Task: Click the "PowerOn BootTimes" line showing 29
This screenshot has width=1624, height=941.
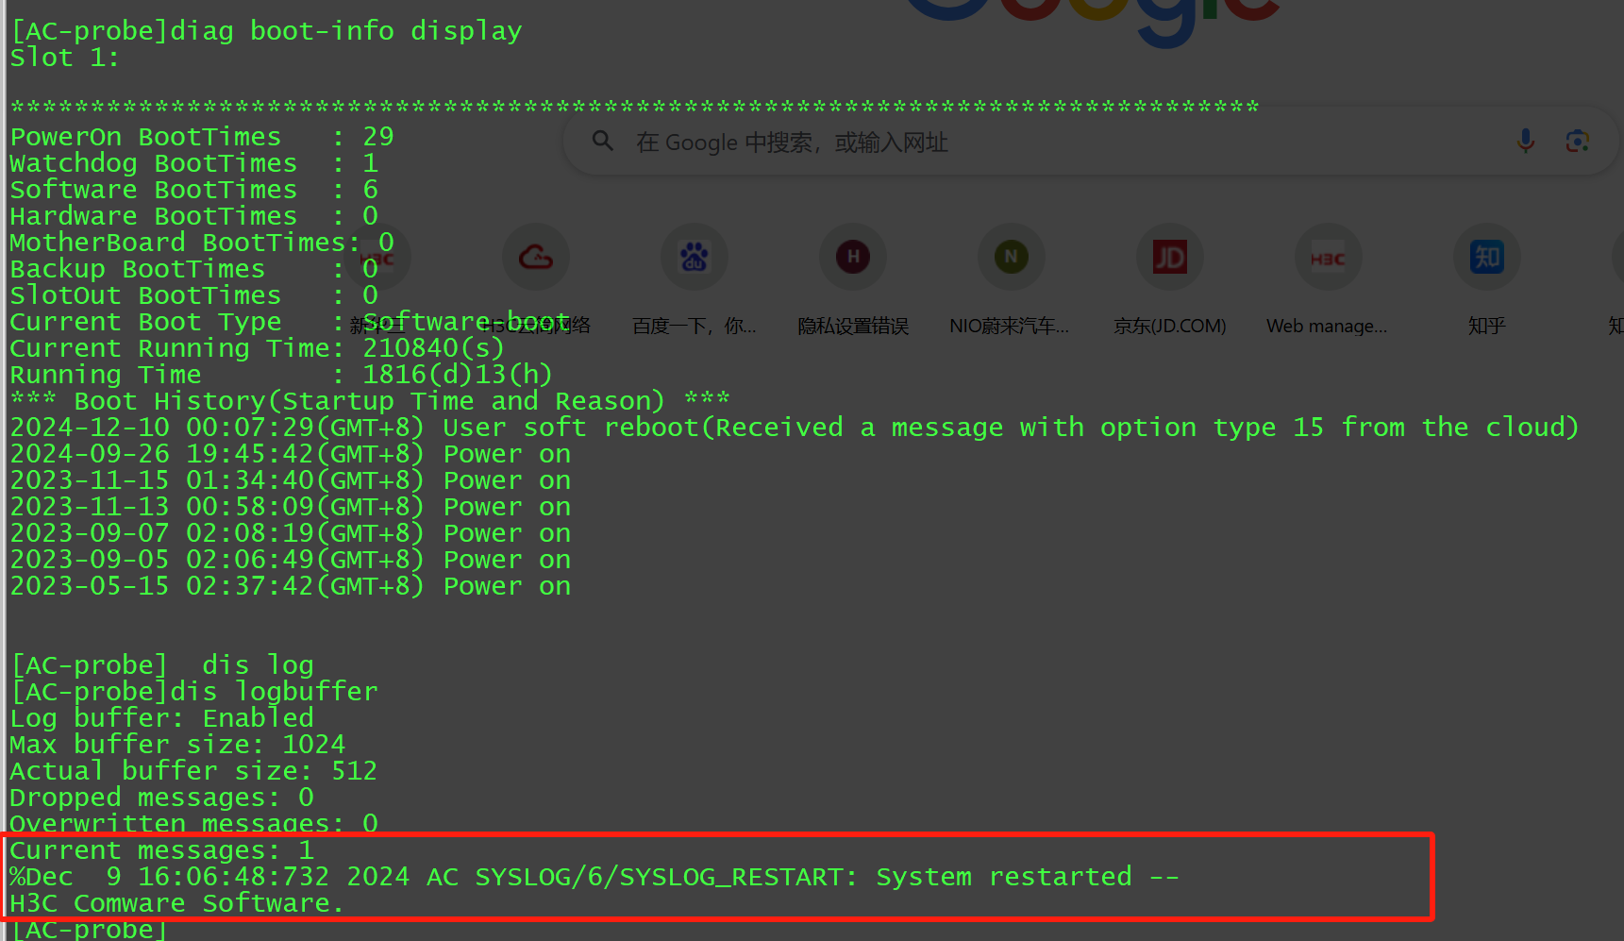Action: [x=202, y=137]
